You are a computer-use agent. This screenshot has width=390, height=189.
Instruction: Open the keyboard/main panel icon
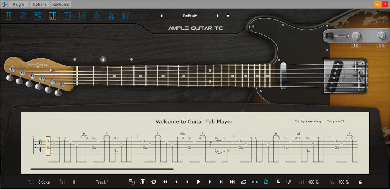pyautogui.click(x=9, y=16)
